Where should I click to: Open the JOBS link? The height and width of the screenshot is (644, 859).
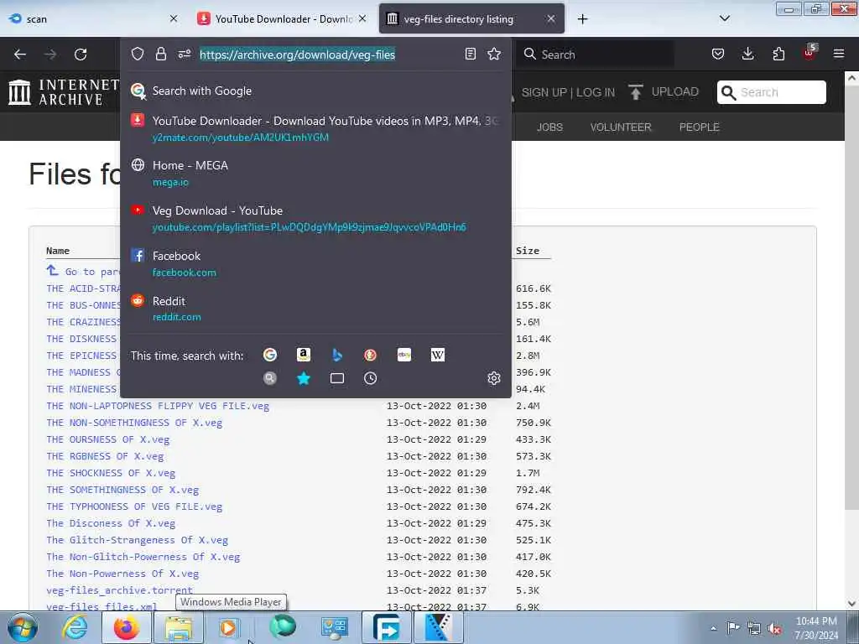click(x=549, y=127)
